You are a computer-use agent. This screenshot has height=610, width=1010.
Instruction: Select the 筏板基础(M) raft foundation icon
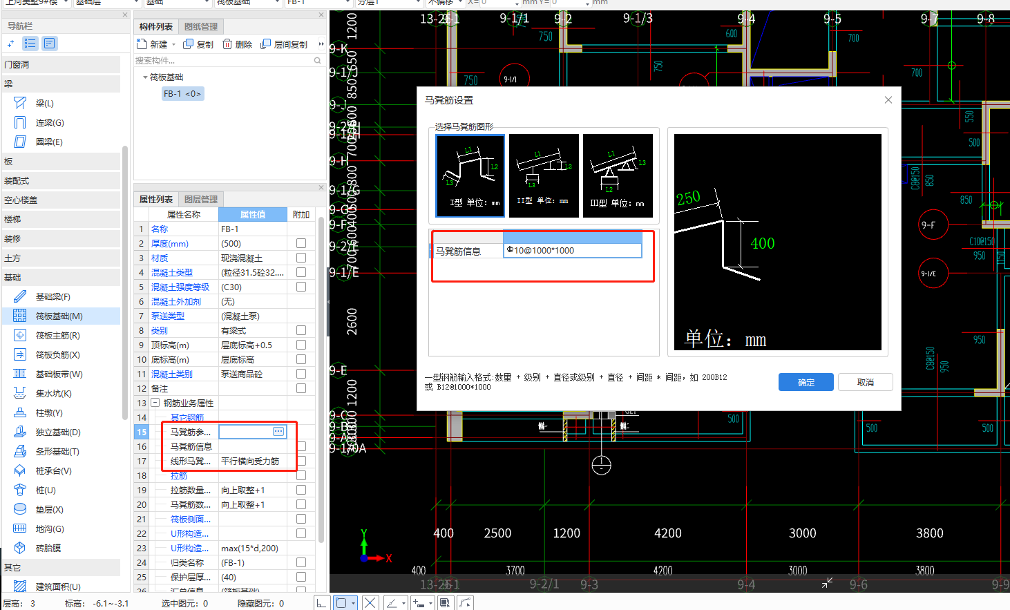[20, 316]
